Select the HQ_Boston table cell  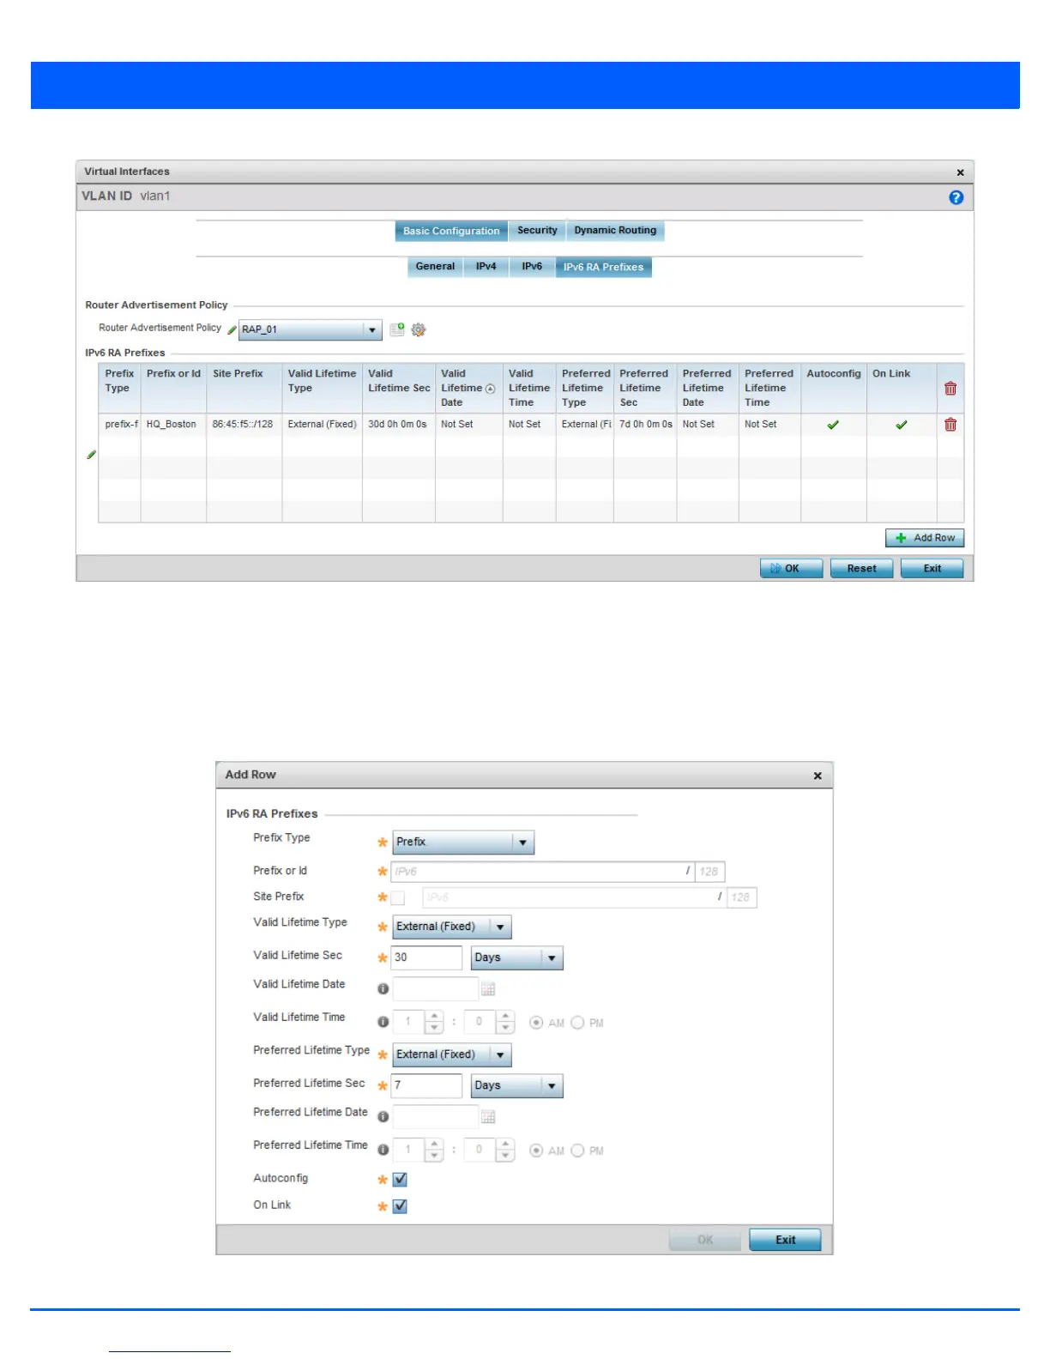[x=173, y=425]
